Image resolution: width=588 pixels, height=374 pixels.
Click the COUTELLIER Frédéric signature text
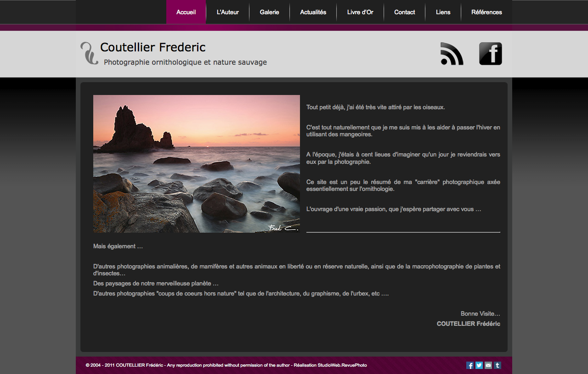point(468,324)
